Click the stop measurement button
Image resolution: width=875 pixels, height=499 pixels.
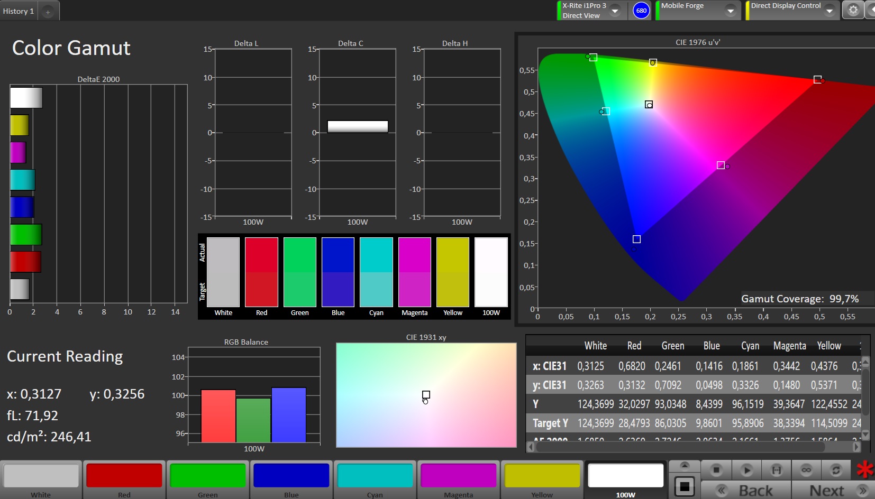pyautogui.click(x=716, y=469)
